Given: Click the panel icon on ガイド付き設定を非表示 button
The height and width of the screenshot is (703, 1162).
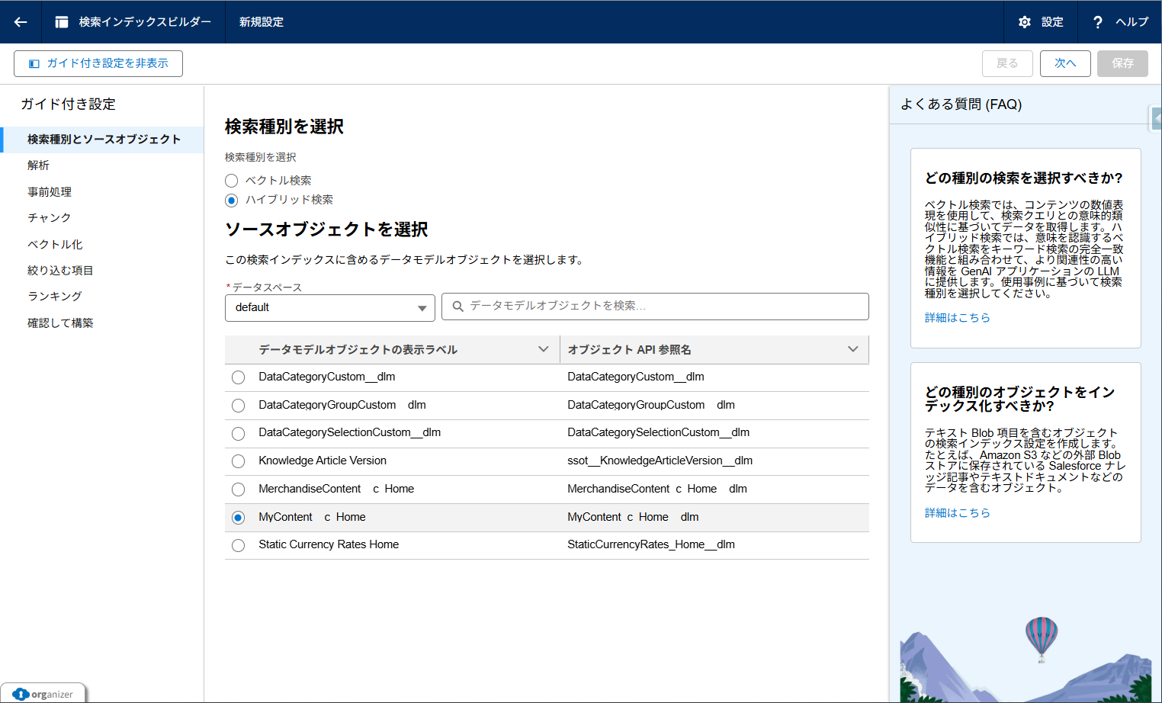Looking at the screenshot, I should pyautogui.click(x=34, y=64).
